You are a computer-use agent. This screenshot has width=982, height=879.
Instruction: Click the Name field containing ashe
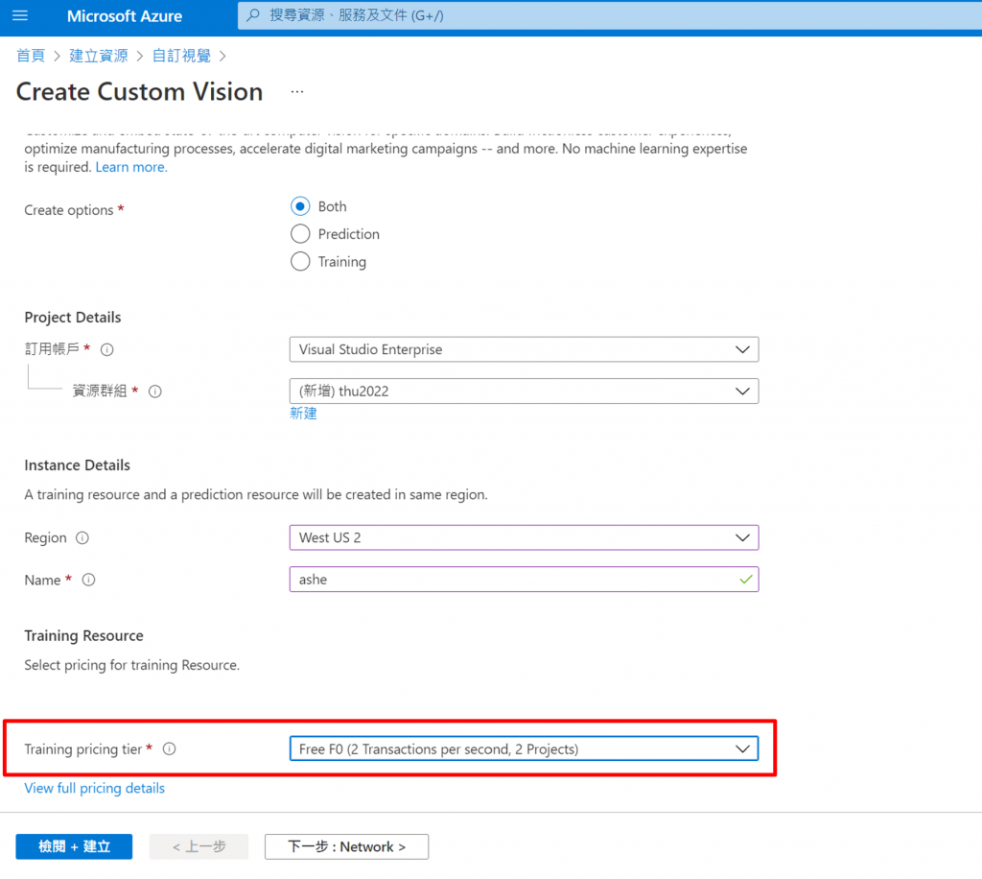click(508, 581)
